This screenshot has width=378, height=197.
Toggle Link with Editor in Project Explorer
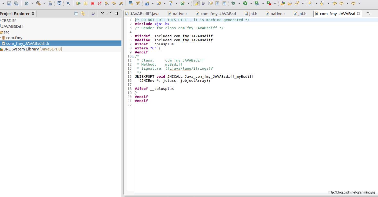coord(83,13)
